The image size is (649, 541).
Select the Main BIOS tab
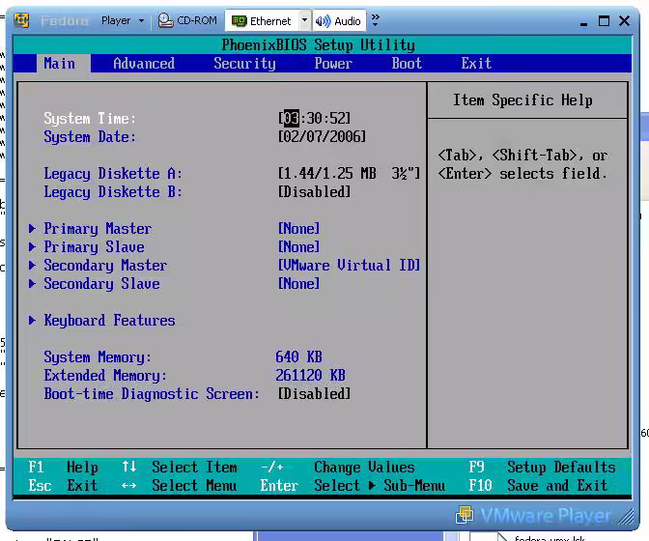tap(60, 64)
